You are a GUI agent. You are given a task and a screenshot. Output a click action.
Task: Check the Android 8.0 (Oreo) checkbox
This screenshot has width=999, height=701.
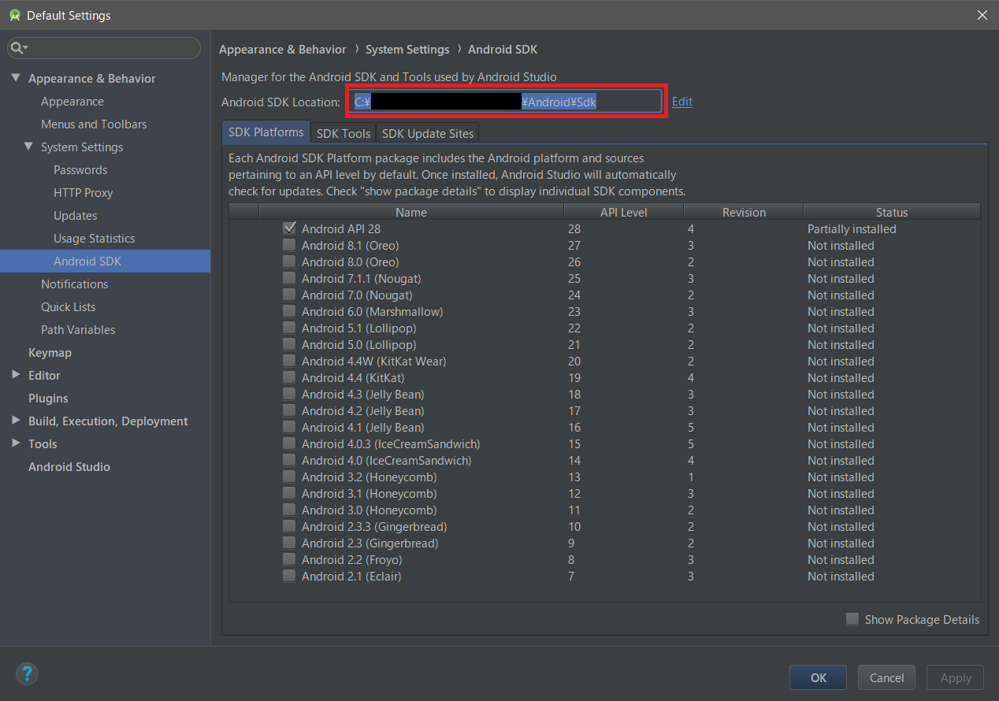tap(289, 261)
